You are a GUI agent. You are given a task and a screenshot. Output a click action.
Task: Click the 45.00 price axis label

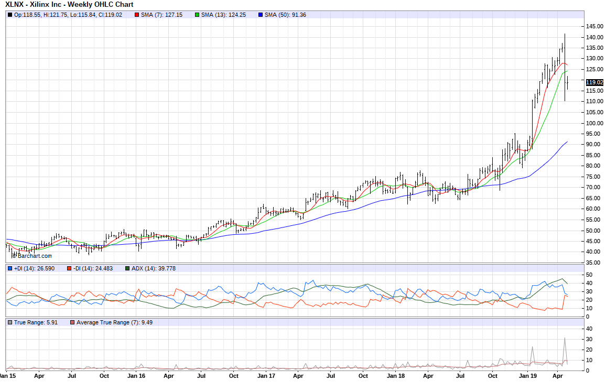(x=593, y=241)
